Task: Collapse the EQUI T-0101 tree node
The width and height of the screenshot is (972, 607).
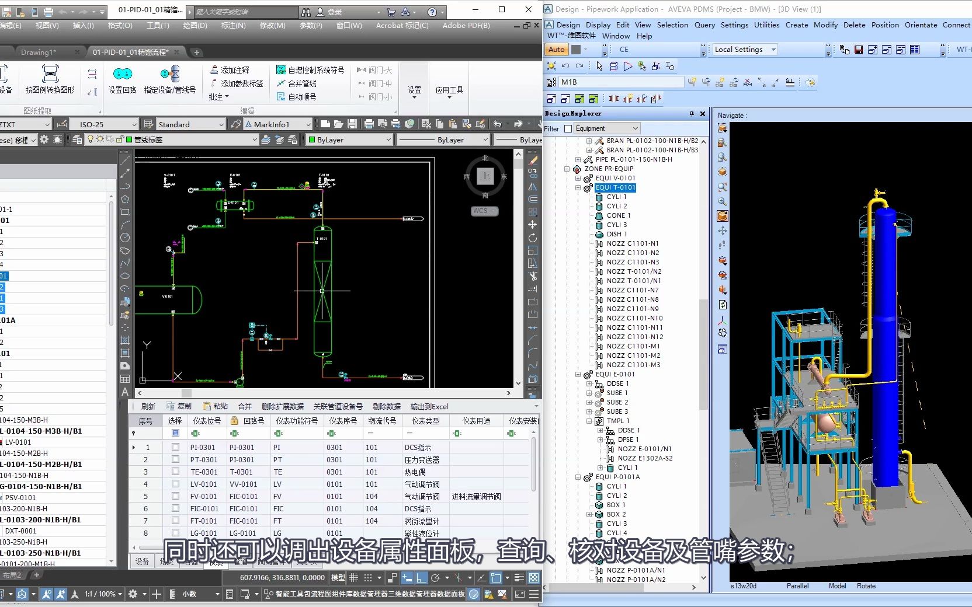Action: click(578, 187)
